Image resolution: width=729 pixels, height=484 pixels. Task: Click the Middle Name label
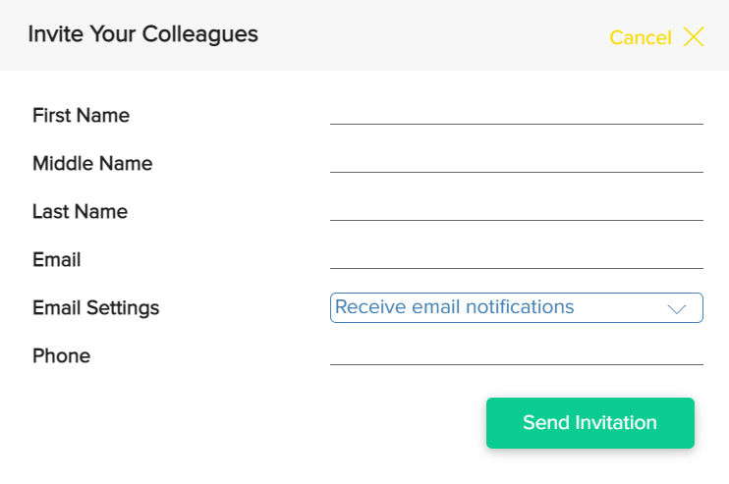pos(92,164)
